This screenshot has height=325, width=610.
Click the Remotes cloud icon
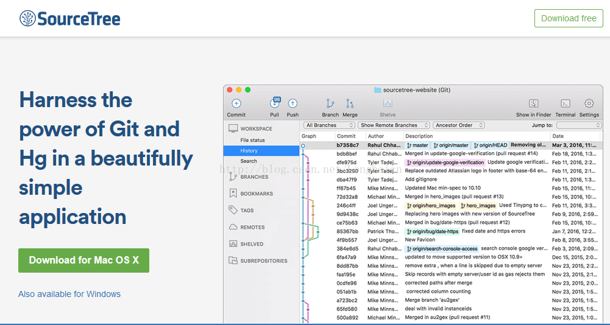233,227
